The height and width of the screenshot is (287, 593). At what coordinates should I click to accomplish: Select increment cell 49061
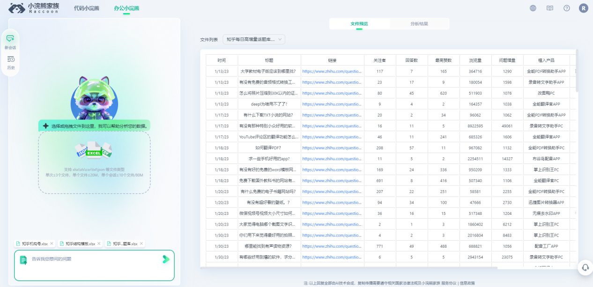coord(507,126)
